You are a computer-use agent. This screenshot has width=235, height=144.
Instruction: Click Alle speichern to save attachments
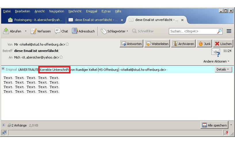(214, 125)
